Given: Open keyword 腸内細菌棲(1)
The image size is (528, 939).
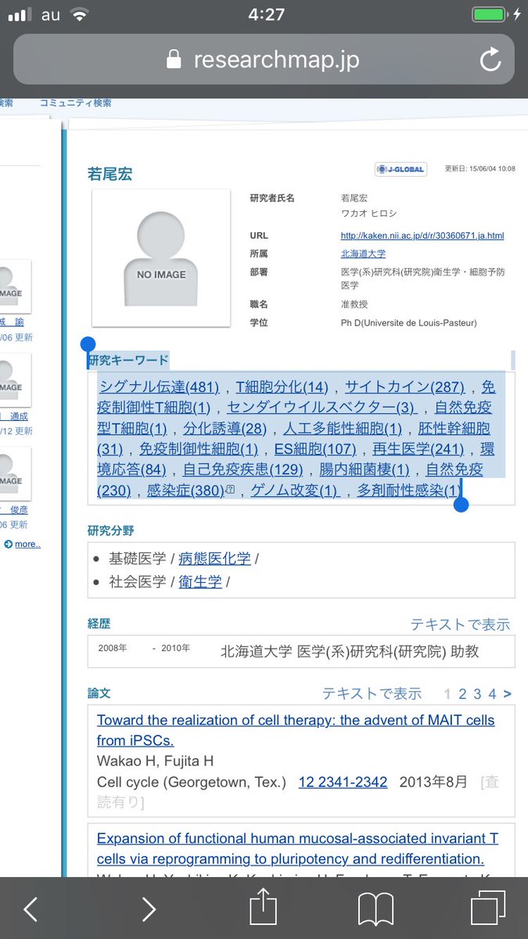Looking at the screenshot, I should [x=365, y=469].
